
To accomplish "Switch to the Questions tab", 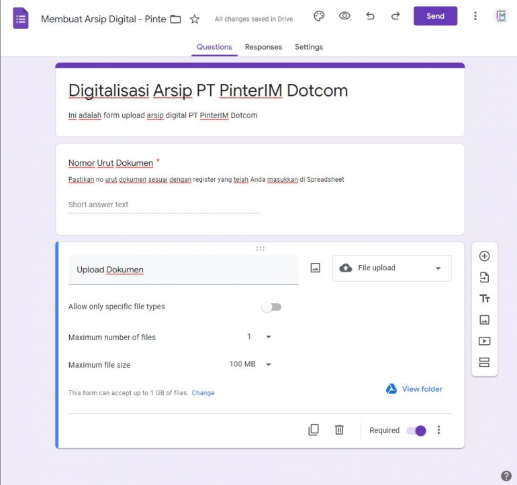I will click(214, 47).
